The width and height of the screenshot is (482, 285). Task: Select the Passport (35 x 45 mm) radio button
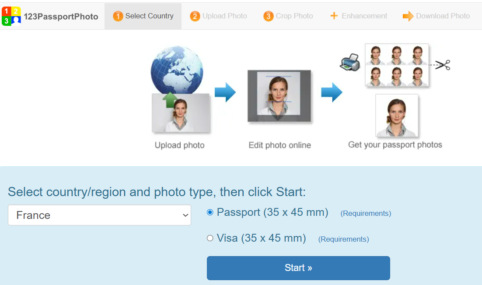[x=210, y=212]
